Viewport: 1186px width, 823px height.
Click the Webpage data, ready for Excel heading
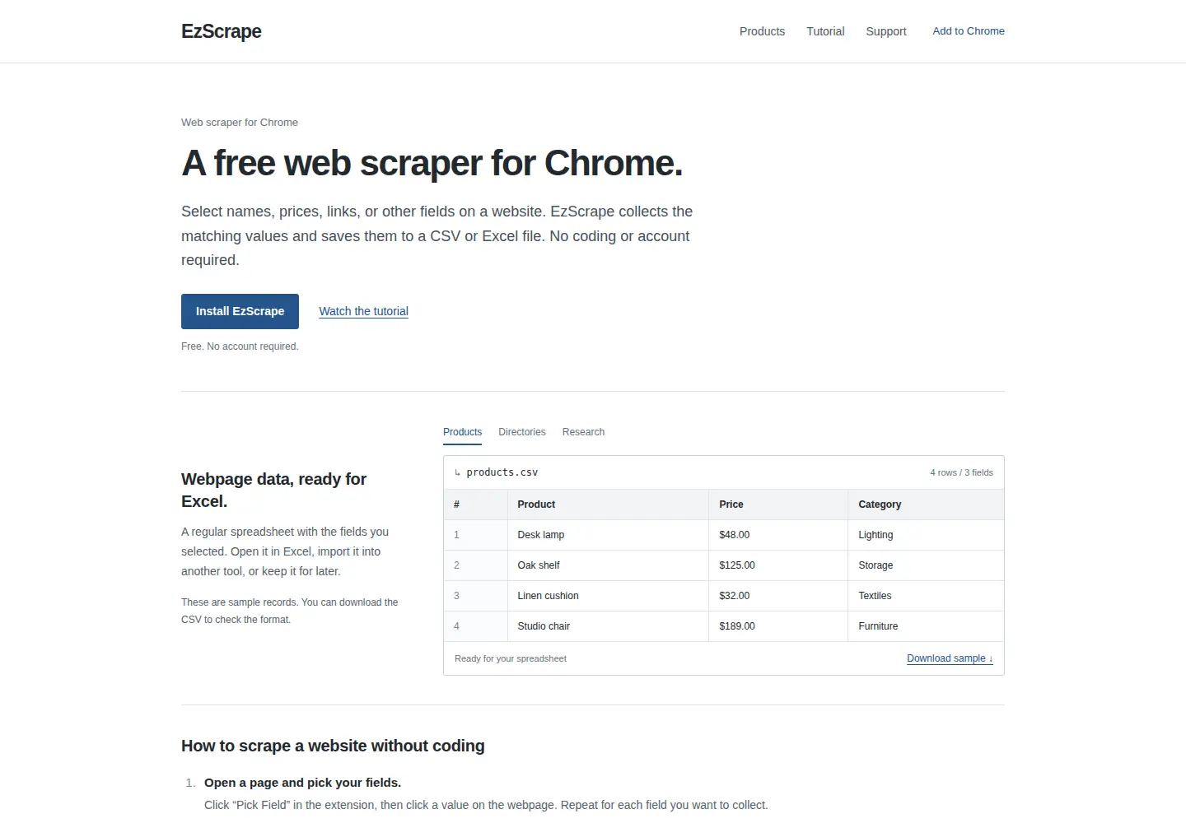[273, 490]
